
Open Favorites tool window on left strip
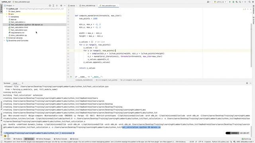click(1, 117)
